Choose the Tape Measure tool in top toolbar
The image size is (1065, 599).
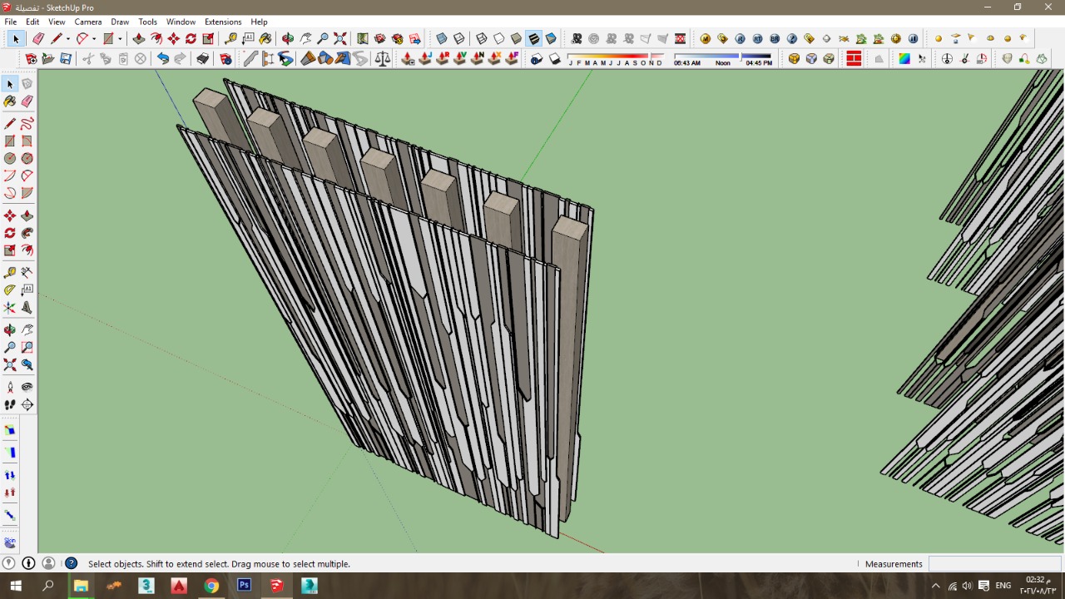pos(230,39)
